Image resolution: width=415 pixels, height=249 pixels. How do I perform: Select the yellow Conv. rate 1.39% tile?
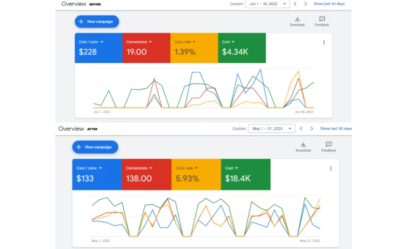194,48
